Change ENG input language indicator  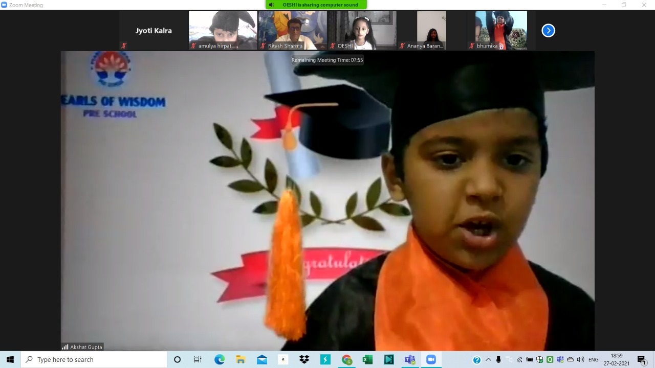594,360
